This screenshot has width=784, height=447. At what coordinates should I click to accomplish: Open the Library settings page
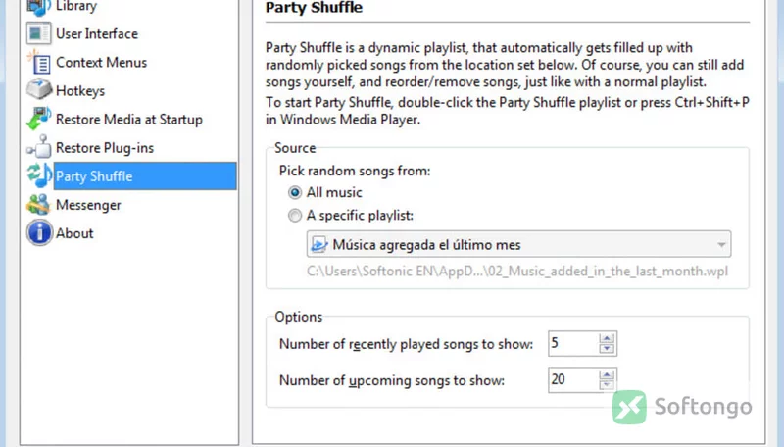pos(76,6)
